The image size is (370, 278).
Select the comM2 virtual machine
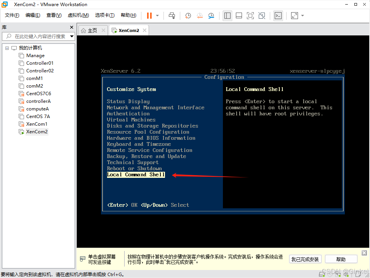tap(34, 86)
